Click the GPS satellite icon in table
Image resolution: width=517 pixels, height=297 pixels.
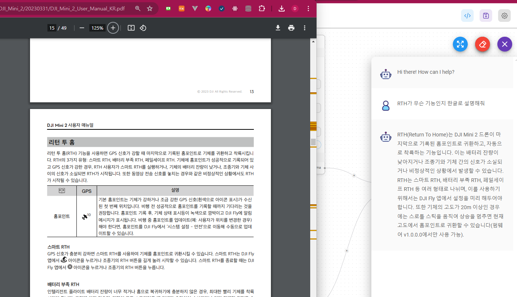pos(85,217)
